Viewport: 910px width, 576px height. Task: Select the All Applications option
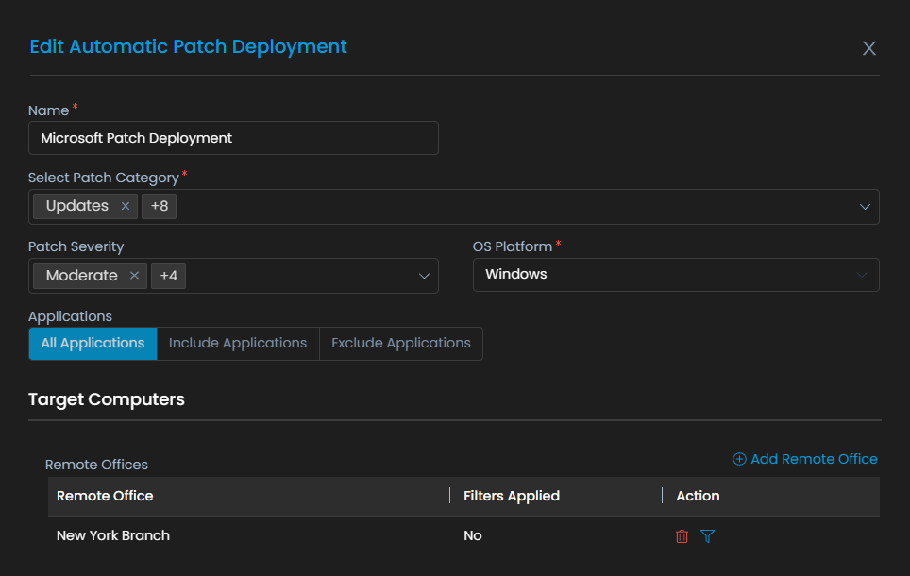pos(93,344)
